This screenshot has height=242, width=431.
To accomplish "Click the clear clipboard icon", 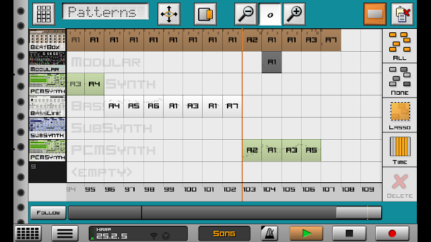I will point(402,14).
